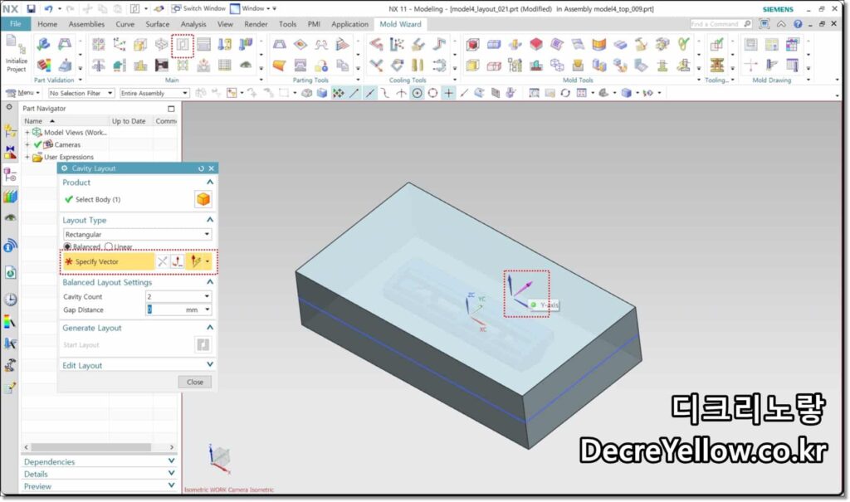Expand the User Expressions tree node

pos(27,157)
